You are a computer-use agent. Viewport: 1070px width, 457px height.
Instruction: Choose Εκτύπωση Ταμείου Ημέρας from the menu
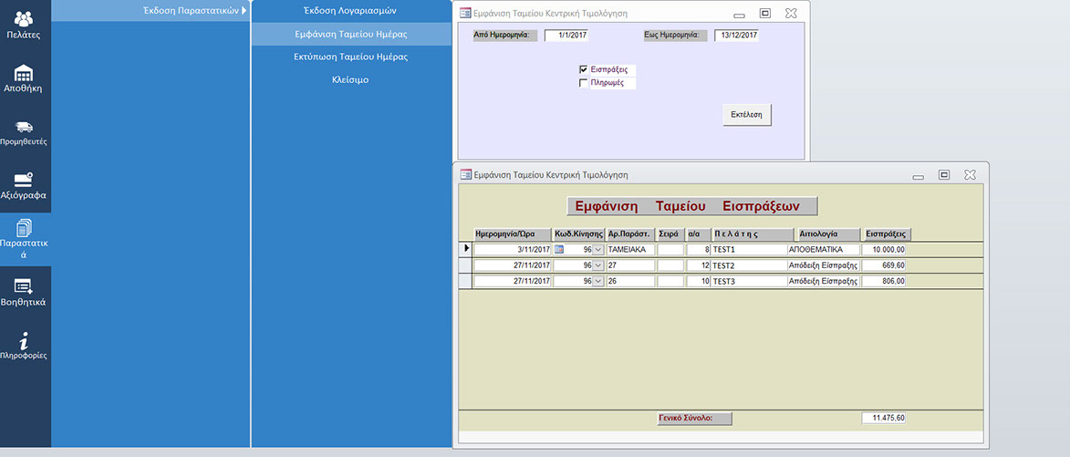(x=350, y=57)
